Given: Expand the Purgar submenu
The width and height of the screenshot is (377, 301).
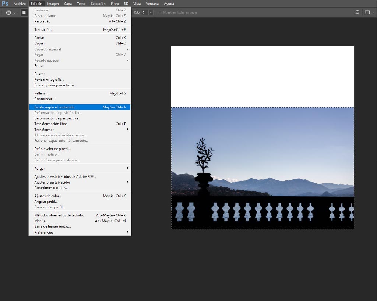Looking at the screenshot, I should point(80,168).
